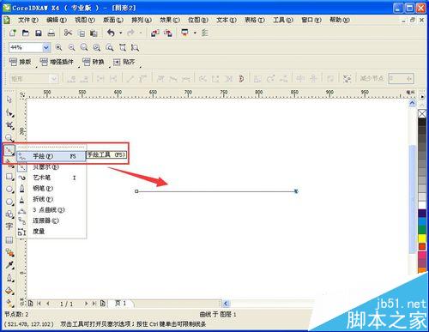This screenshot has width=429, height=332.
Task: Choose 连接器 connector in flyout
Action: [51, 220]
